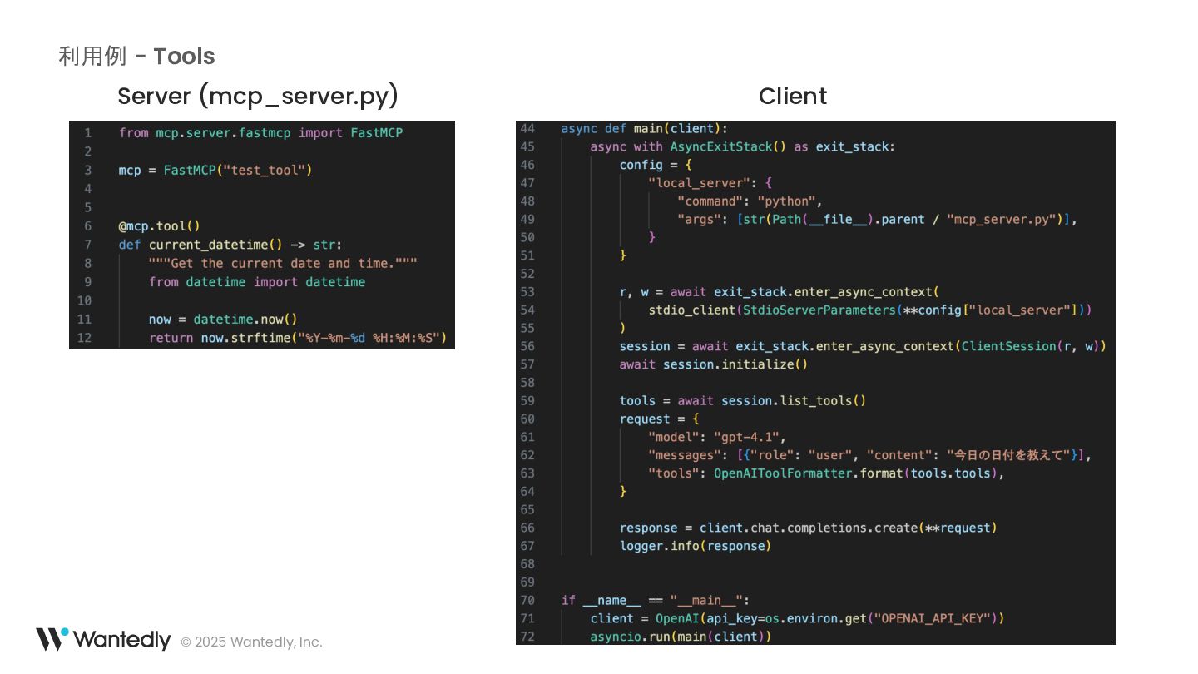
Task: Click the '© 2025 Wantedly, Inc.' copyright text
Action: (x=251, y=642)
